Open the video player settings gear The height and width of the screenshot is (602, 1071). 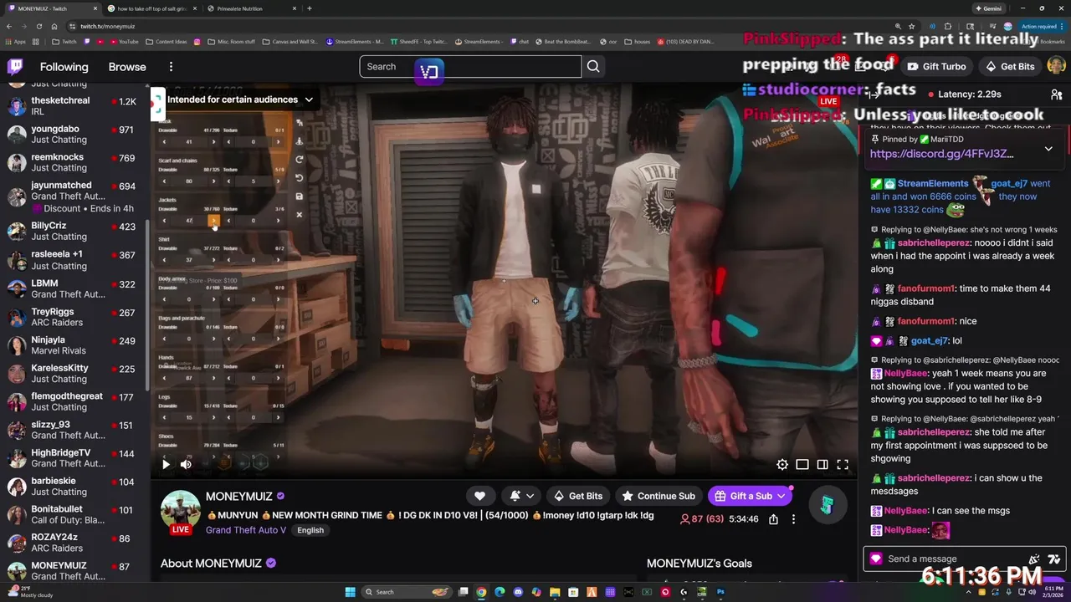click(x=782, y=464)
